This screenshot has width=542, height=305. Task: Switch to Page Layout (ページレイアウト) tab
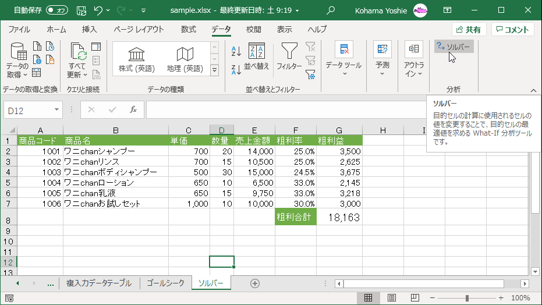(139, 29)
